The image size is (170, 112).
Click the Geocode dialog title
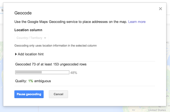click(x=23, y=13)
